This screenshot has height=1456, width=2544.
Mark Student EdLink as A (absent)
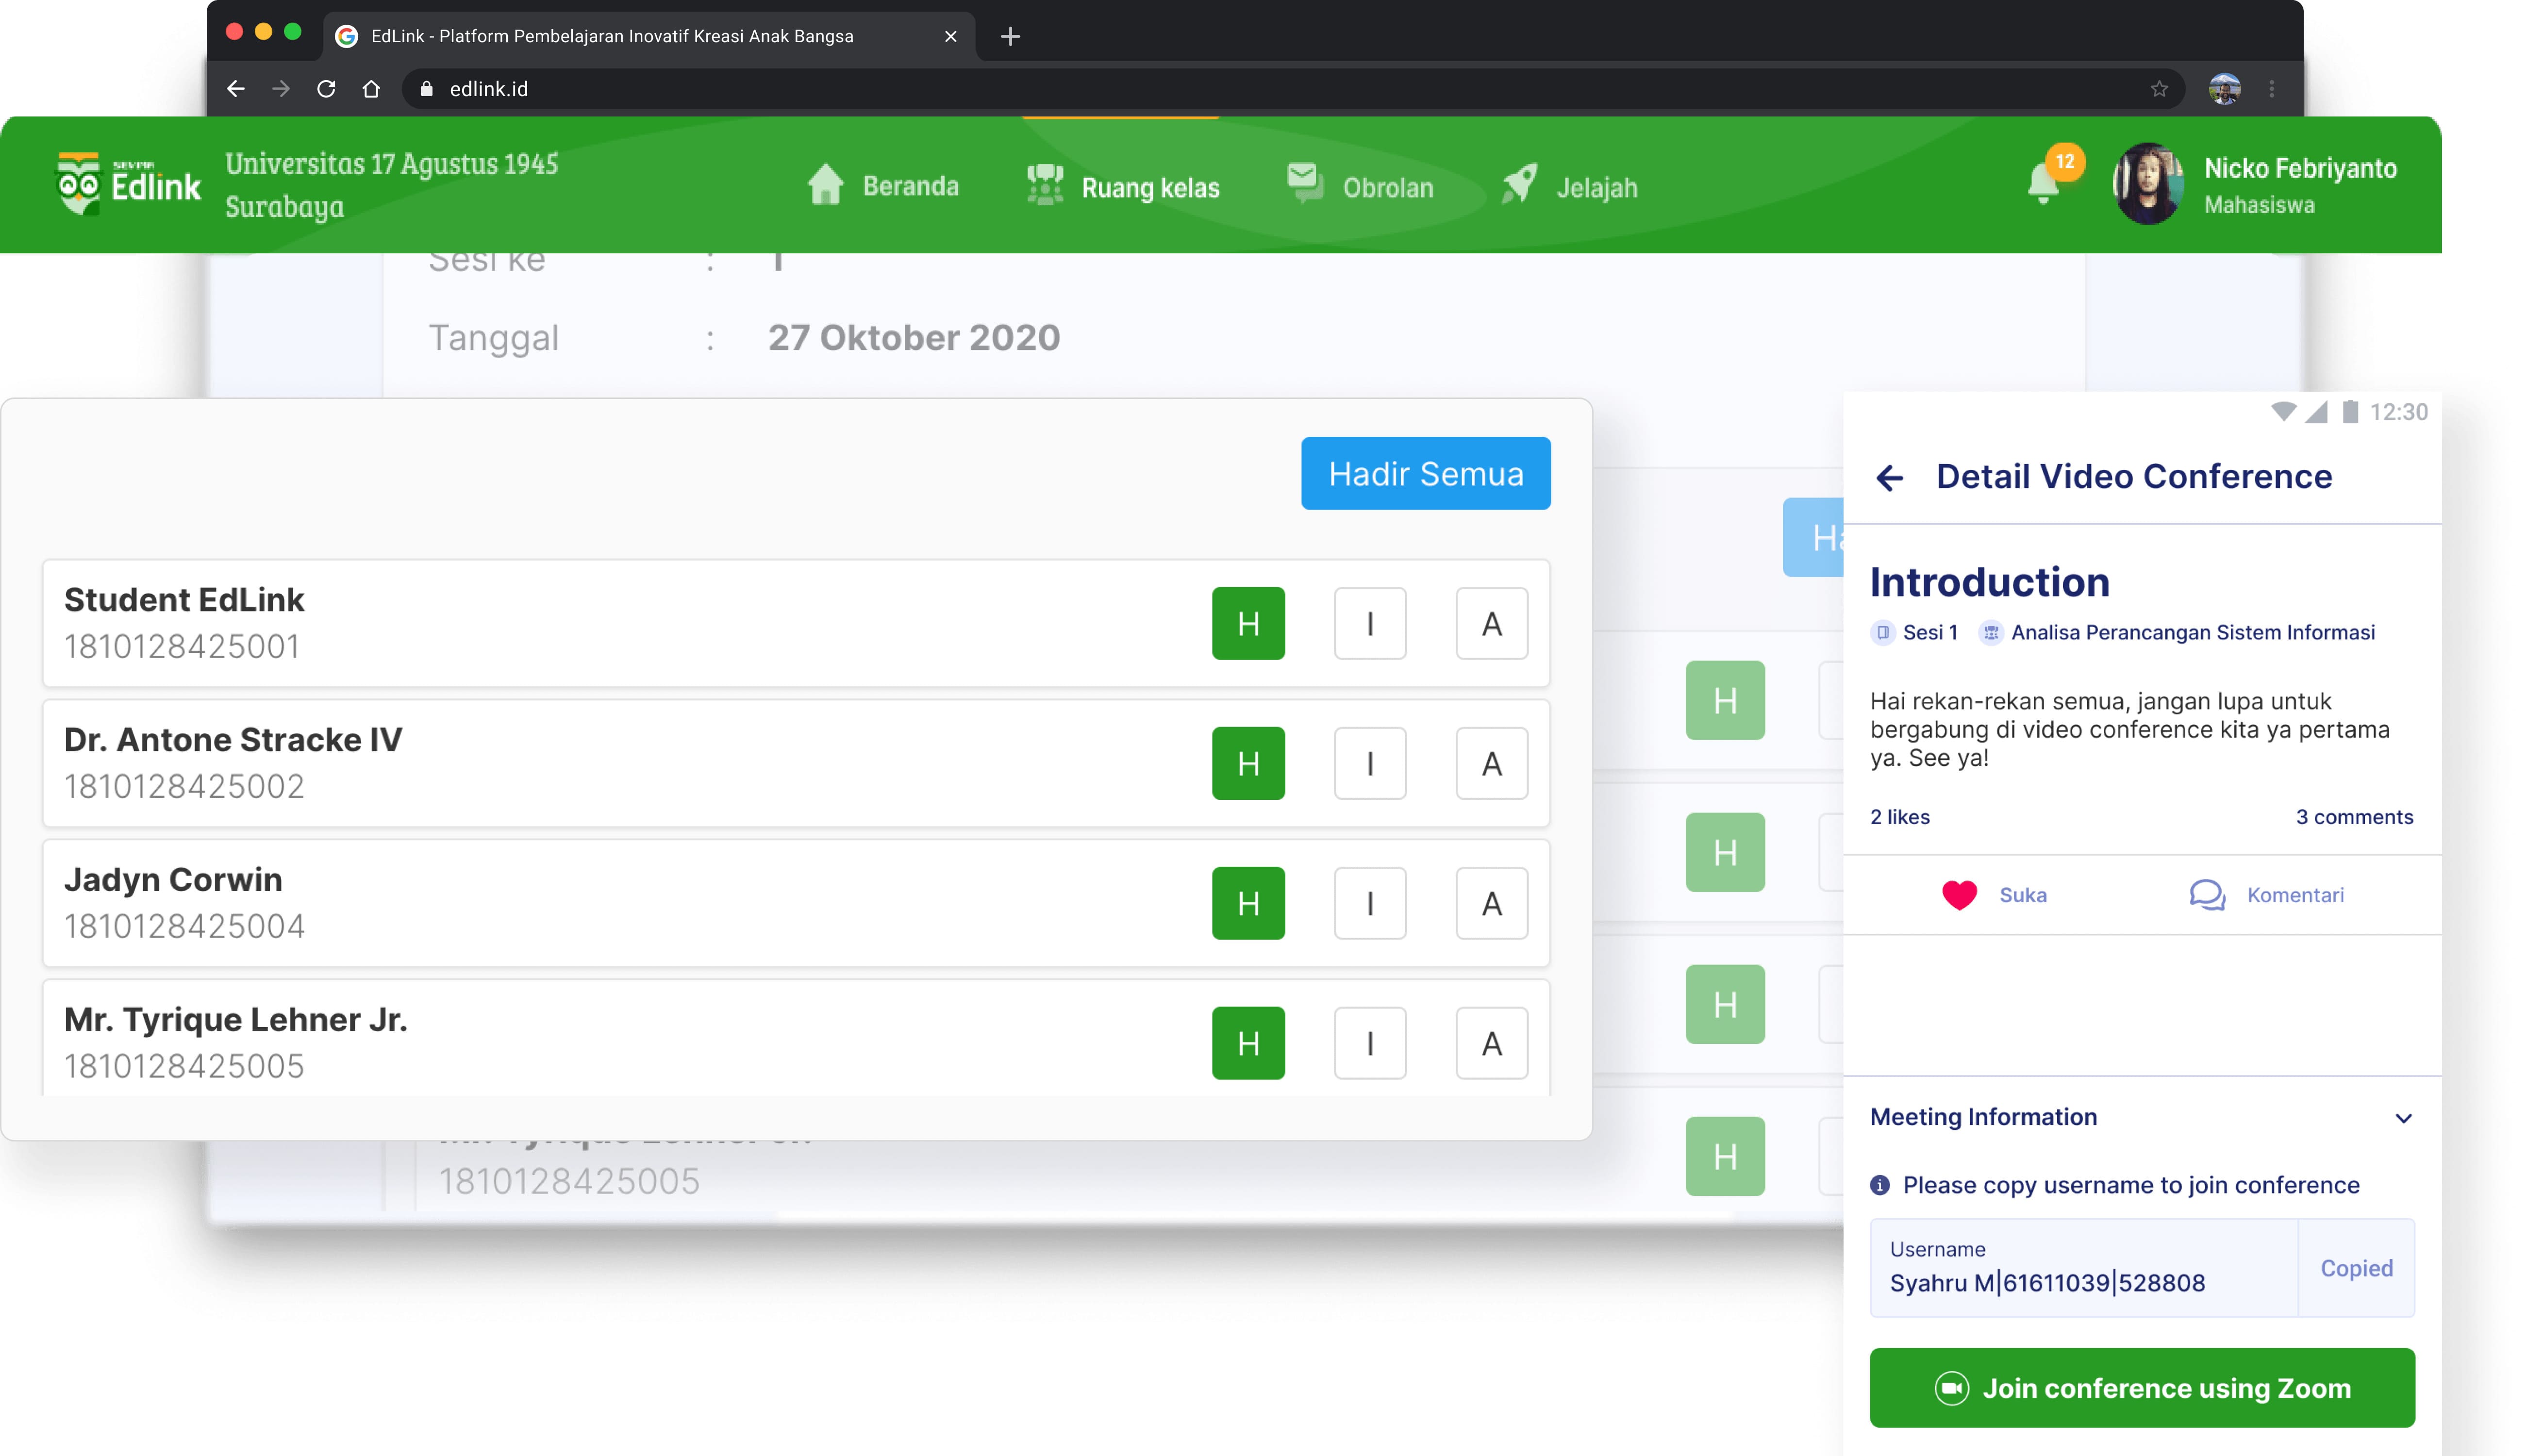click(1491, 624)
